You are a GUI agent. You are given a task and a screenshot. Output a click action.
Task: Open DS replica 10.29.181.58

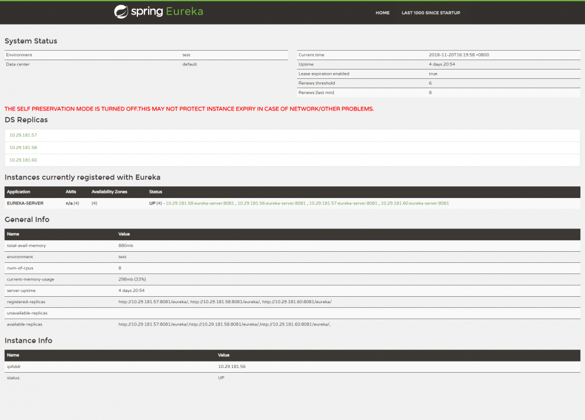23,147
